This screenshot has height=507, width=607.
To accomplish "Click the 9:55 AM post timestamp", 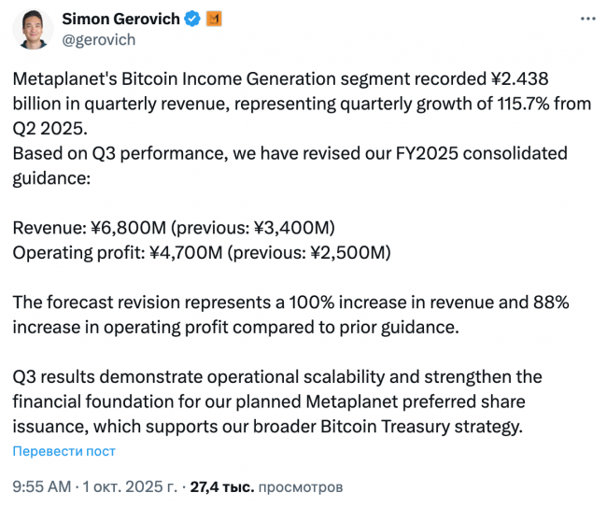I will click(x=41, y=486).
